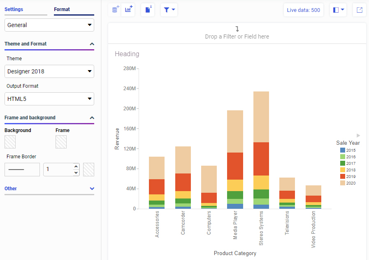
Task: Click the Background color swatch
Action: (10, 142)
